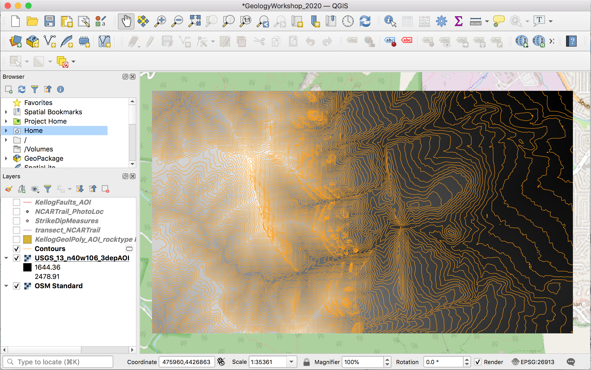Click the Type to locate search field
591x370 pixels.
tap(58, 362)
